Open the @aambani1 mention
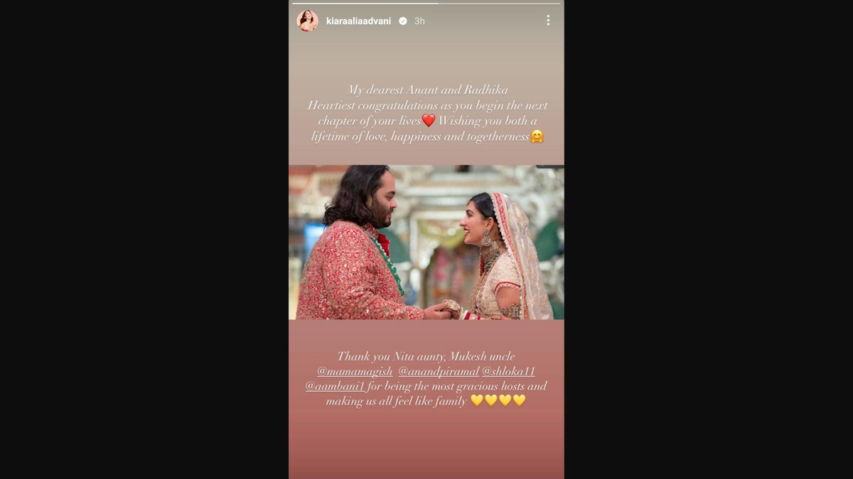The width and height of the screenshot is (853, 479). click(x=336, y=386)
